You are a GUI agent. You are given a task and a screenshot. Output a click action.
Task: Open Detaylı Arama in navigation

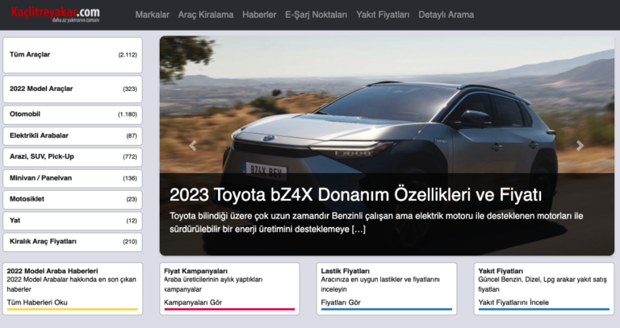click(x=446, y=15)
